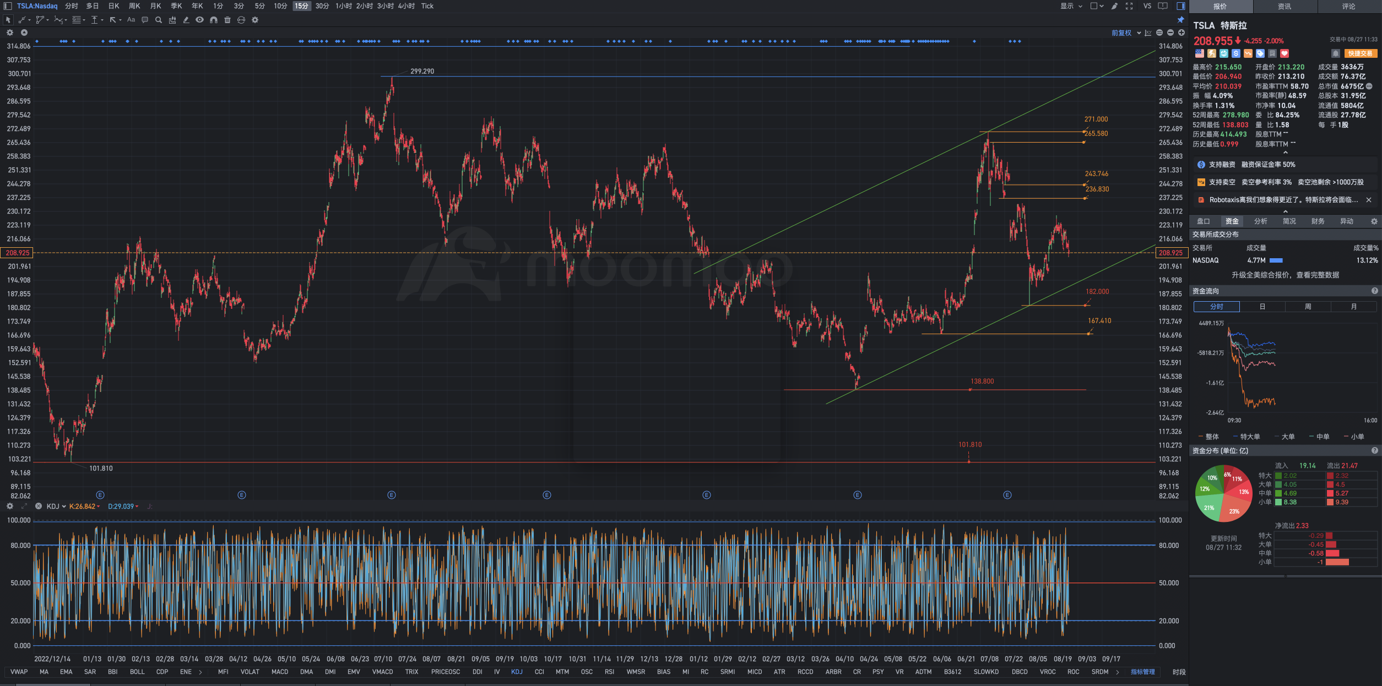The image size is (1382, 686).
Task: Pin the drawing toolbar
Action: (1181, 20)
